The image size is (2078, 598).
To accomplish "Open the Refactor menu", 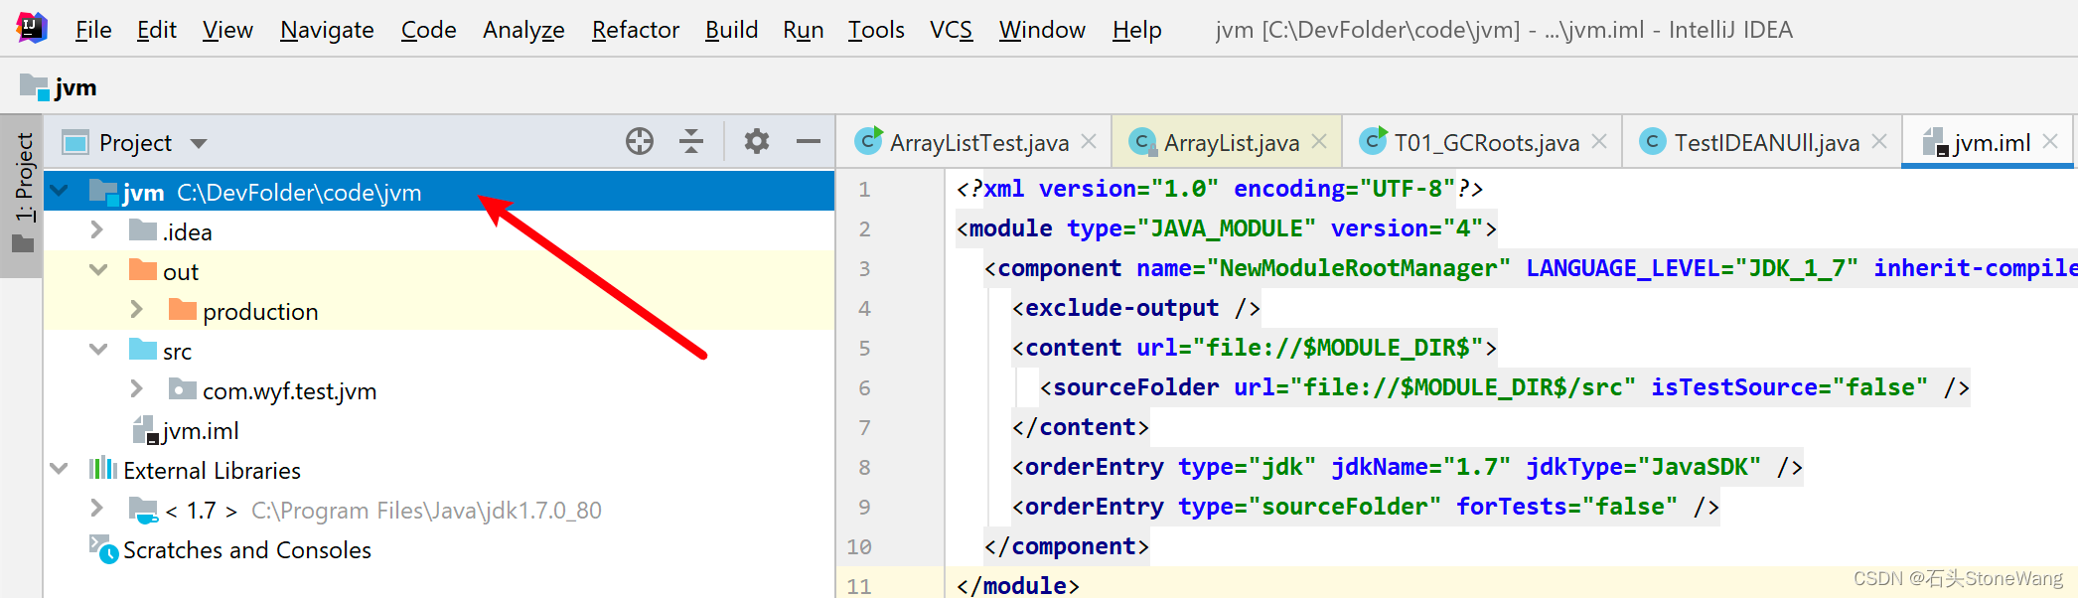I will (x=635, y=30).
